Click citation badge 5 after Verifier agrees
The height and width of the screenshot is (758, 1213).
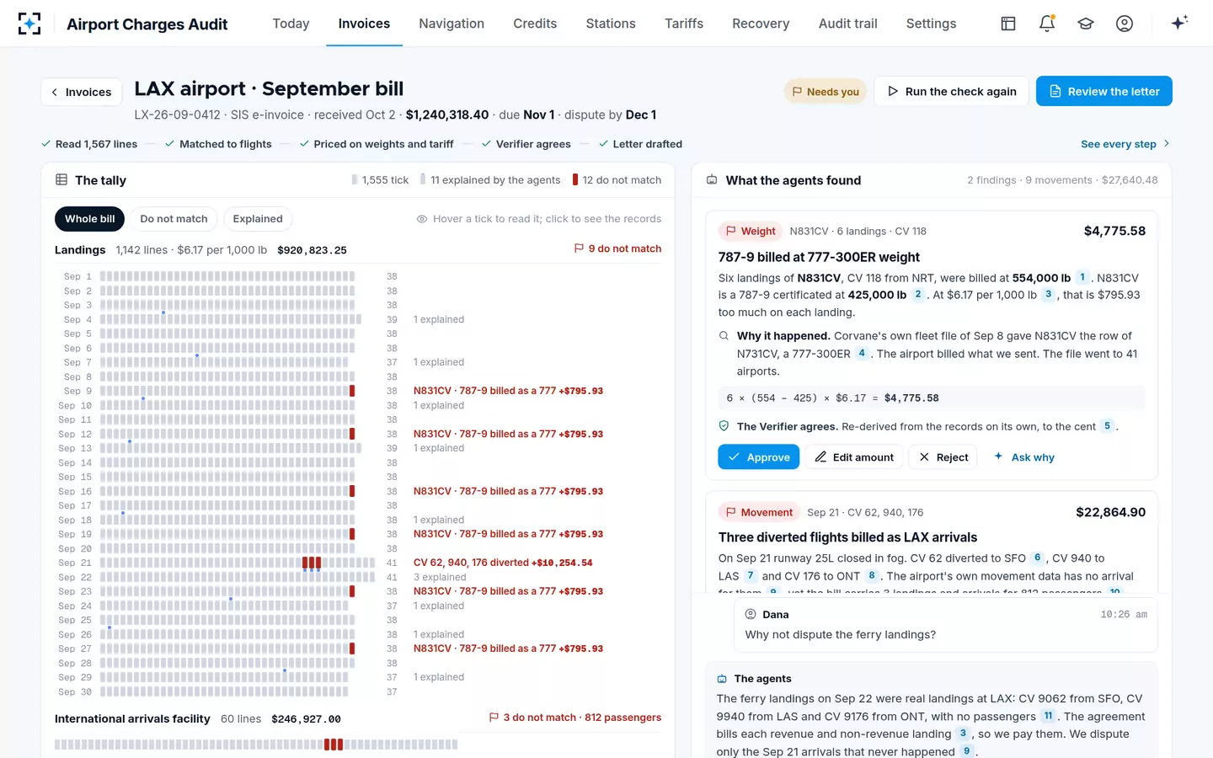point(1108,426)
